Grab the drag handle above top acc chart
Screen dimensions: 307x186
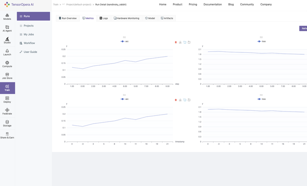124,37
